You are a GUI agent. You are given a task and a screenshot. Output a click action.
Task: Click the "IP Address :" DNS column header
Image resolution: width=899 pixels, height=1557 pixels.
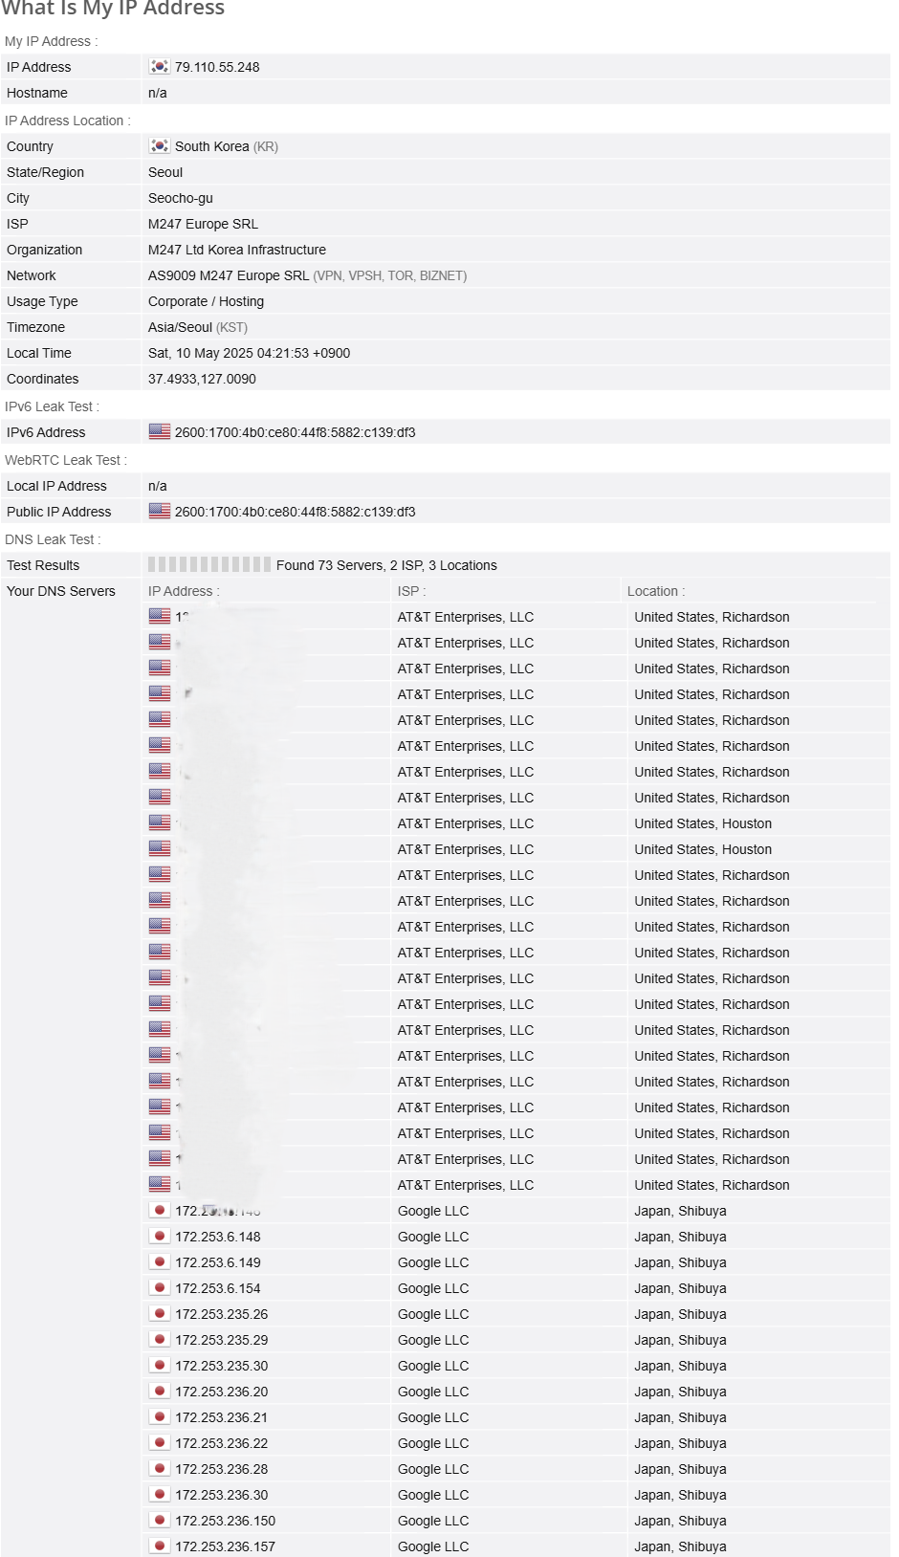184,591
